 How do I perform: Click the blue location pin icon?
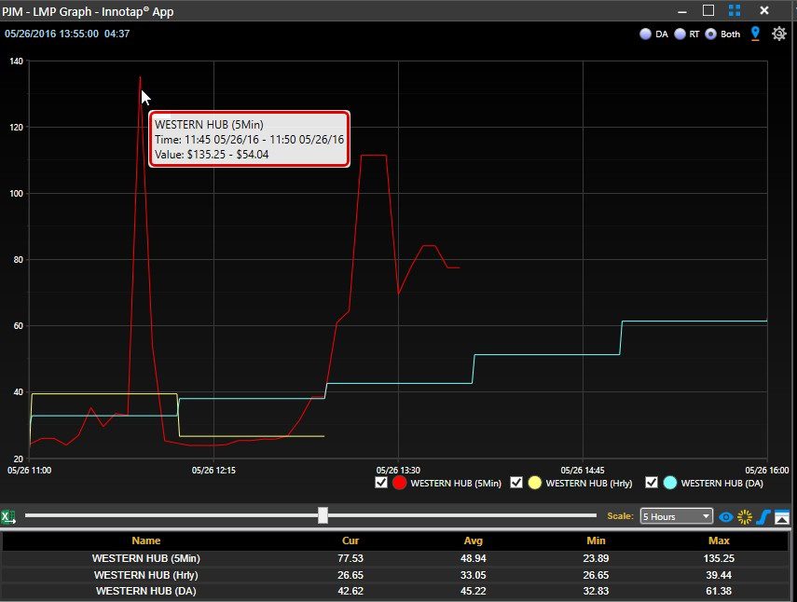(x=755, y=34)
